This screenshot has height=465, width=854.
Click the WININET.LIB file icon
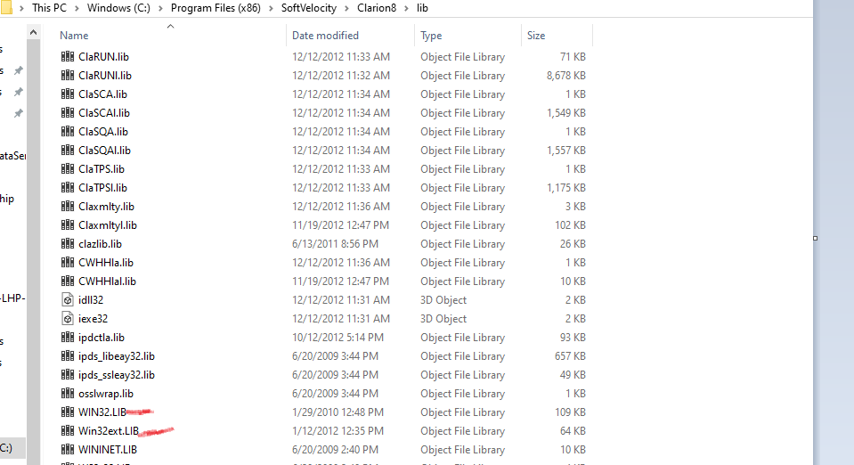68,450
